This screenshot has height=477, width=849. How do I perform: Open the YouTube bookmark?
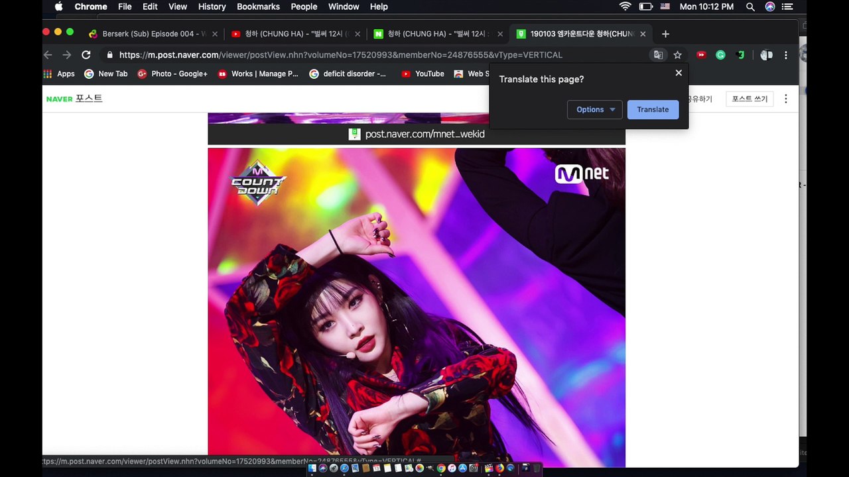(x=423, y=74)
